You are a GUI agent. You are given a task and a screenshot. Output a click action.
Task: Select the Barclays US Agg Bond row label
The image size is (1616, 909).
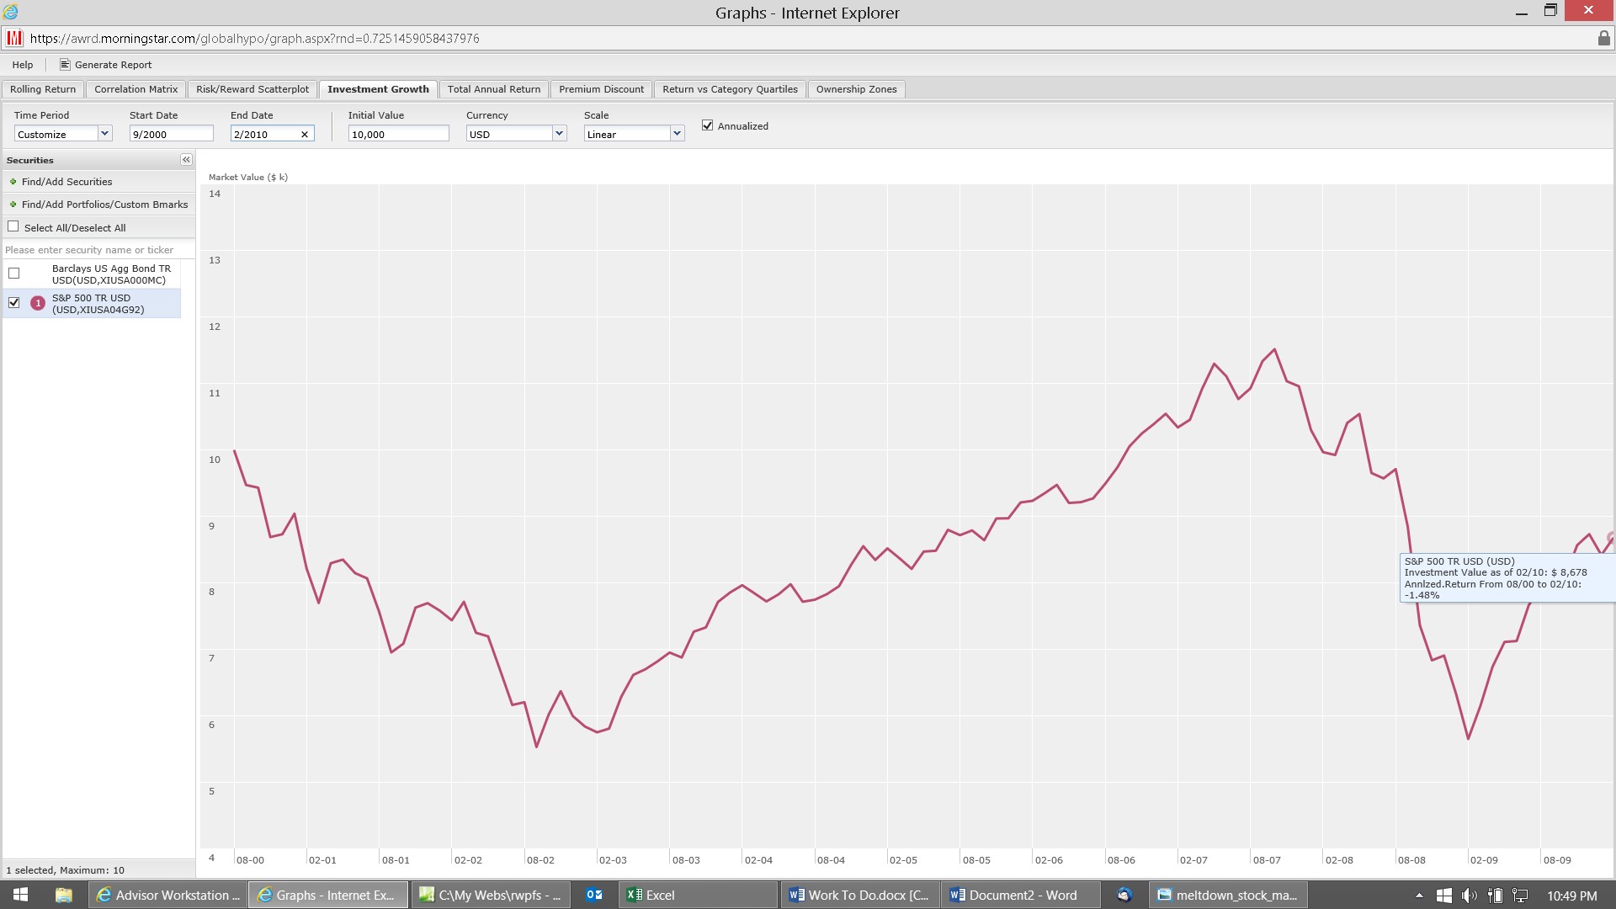(111, 274)
